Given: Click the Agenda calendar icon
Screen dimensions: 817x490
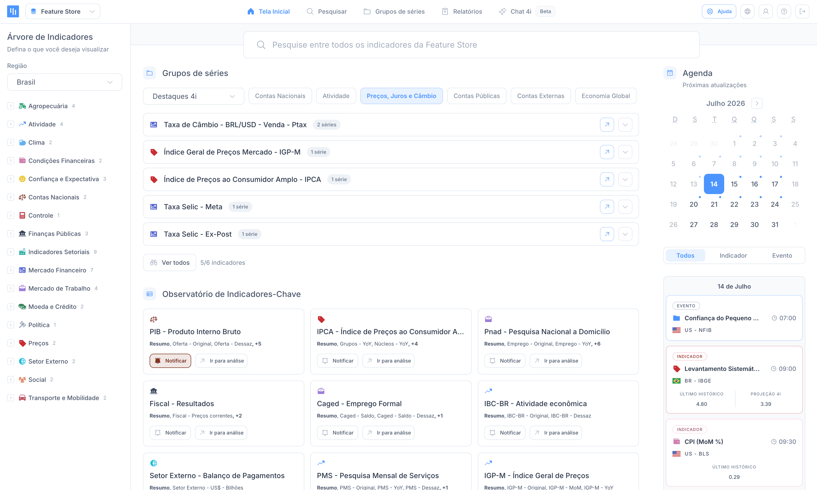Looking at the screenshot, I should [670, 73].
